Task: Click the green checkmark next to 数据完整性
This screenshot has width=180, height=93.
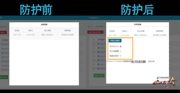Action: coord(121,56)
